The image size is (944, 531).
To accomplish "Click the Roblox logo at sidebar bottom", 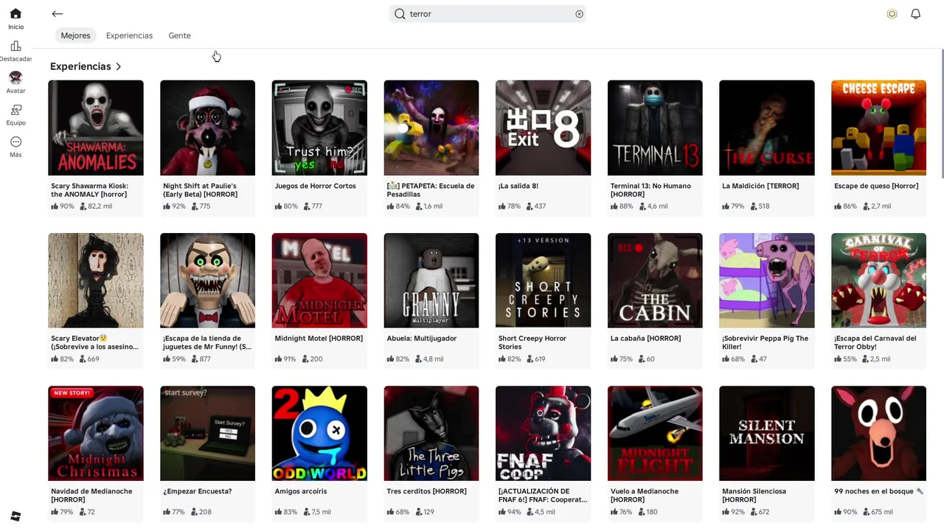I will pyautogui.click(x=15, y=516).
